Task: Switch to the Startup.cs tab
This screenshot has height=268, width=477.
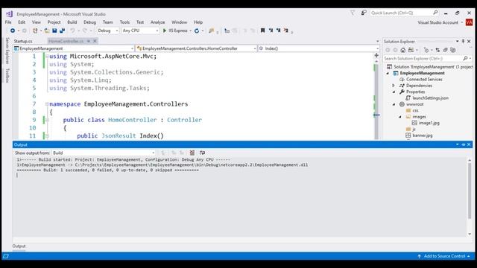Action: (23, 41)
